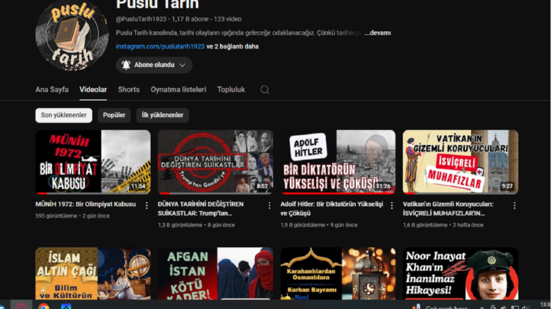Viewport: 551px width, 309px height.
Task: Click the Puslu Tarih channel avatar
Action: (72, 35)
